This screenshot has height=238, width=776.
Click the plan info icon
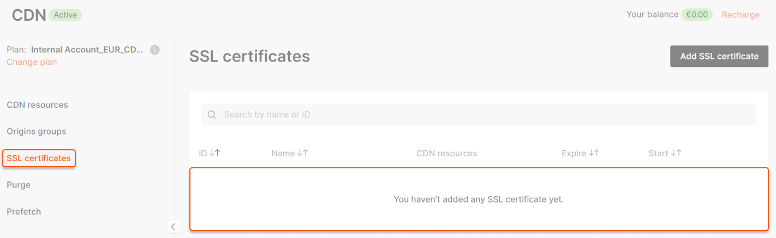coord(155,50)
